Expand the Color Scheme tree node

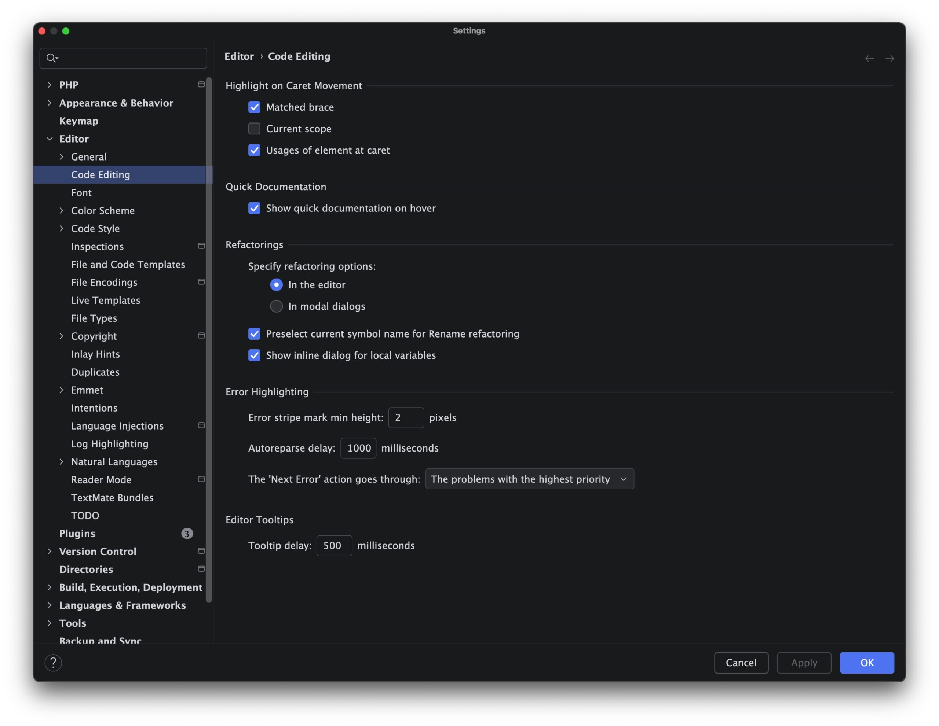click(62, 210)
